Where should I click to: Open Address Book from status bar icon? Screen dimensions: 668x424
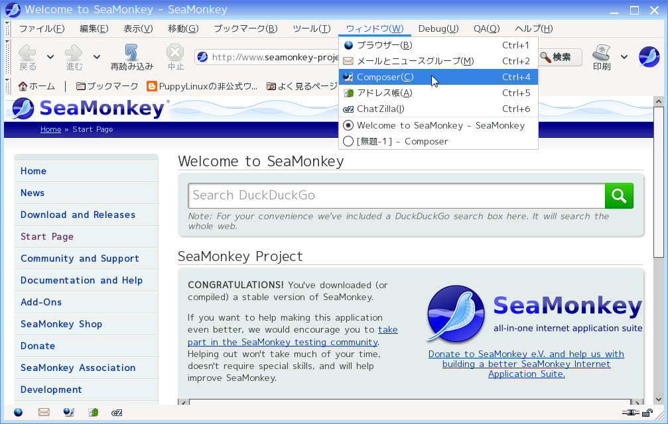pos(94,412)
